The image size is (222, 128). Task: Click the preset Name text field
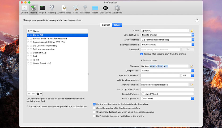(165, 31)
